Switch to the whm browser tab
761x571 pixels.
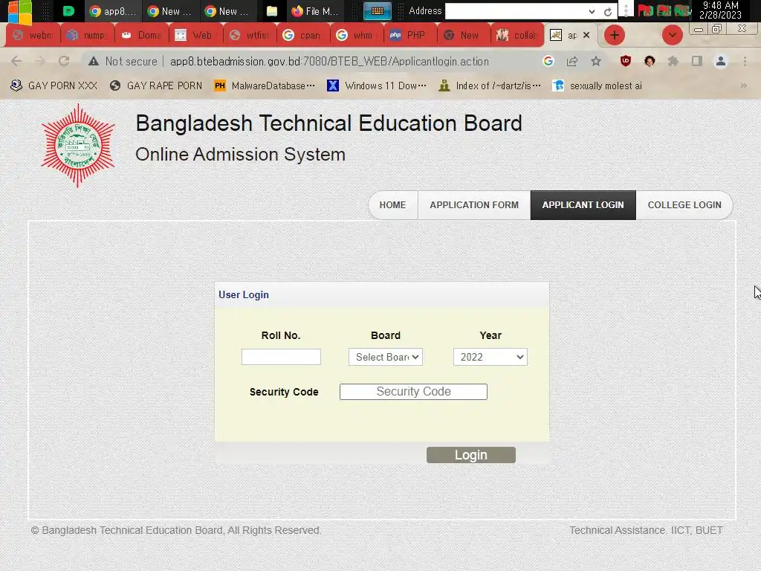[356, 35]
